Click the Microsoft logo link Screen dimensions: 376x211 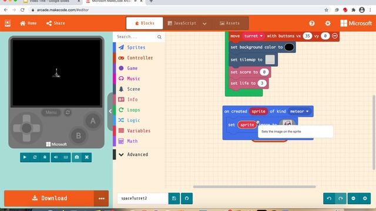356,23
